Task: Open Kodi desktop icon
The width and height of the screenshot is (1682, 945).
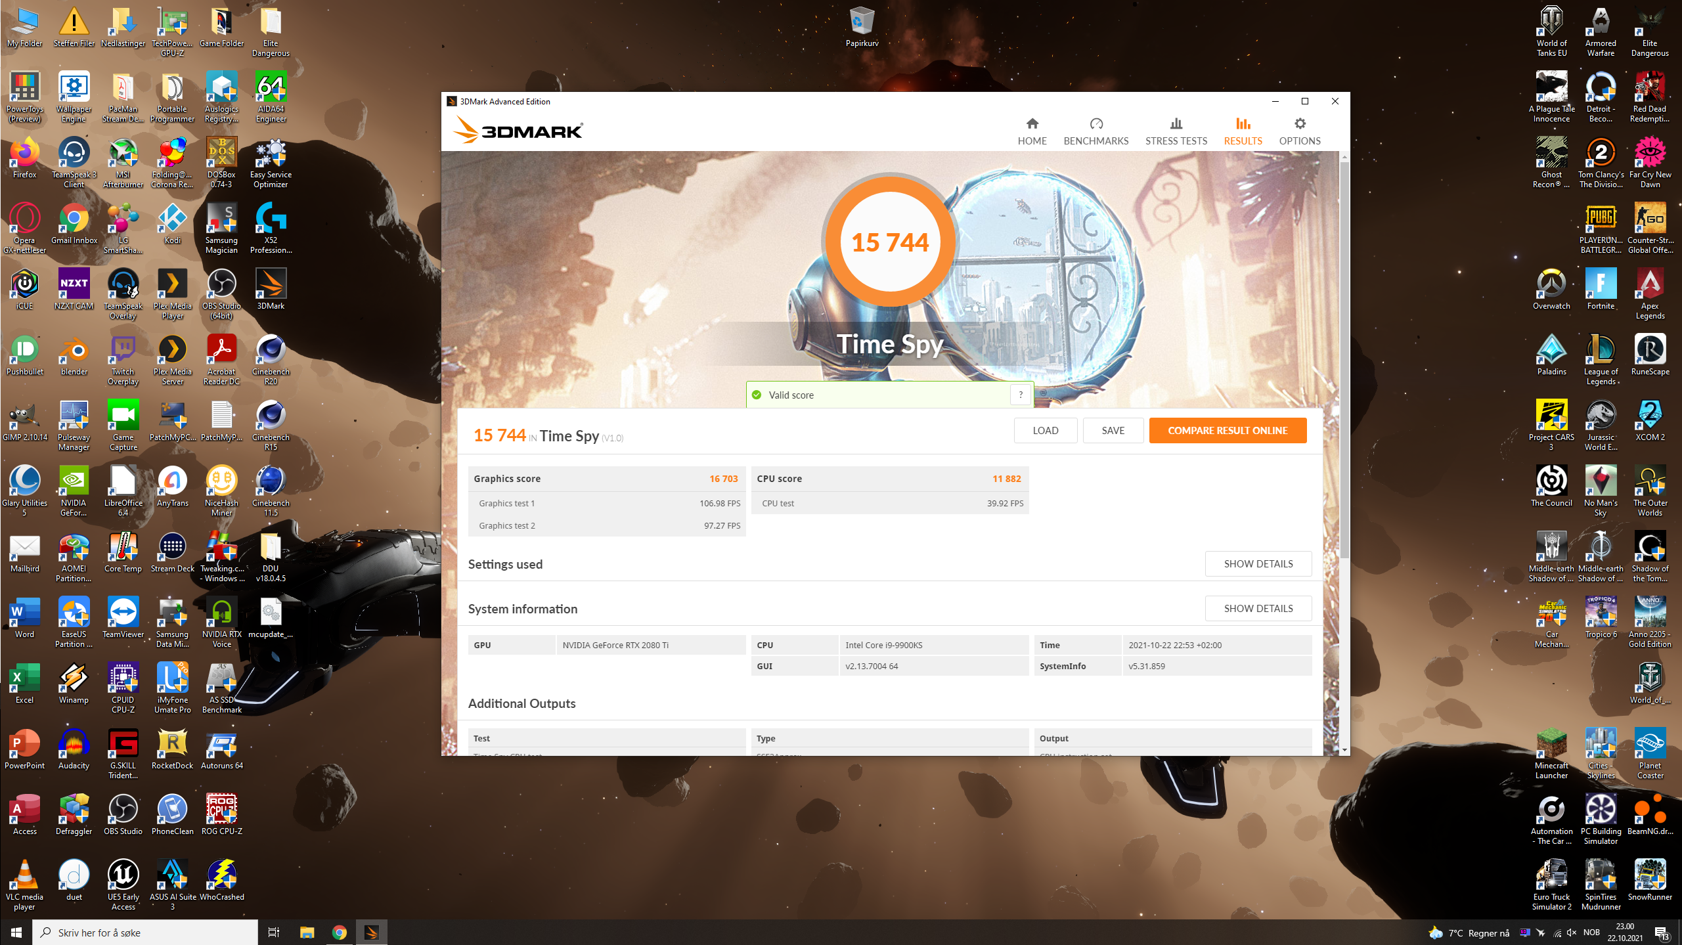Action: (172, 225)
